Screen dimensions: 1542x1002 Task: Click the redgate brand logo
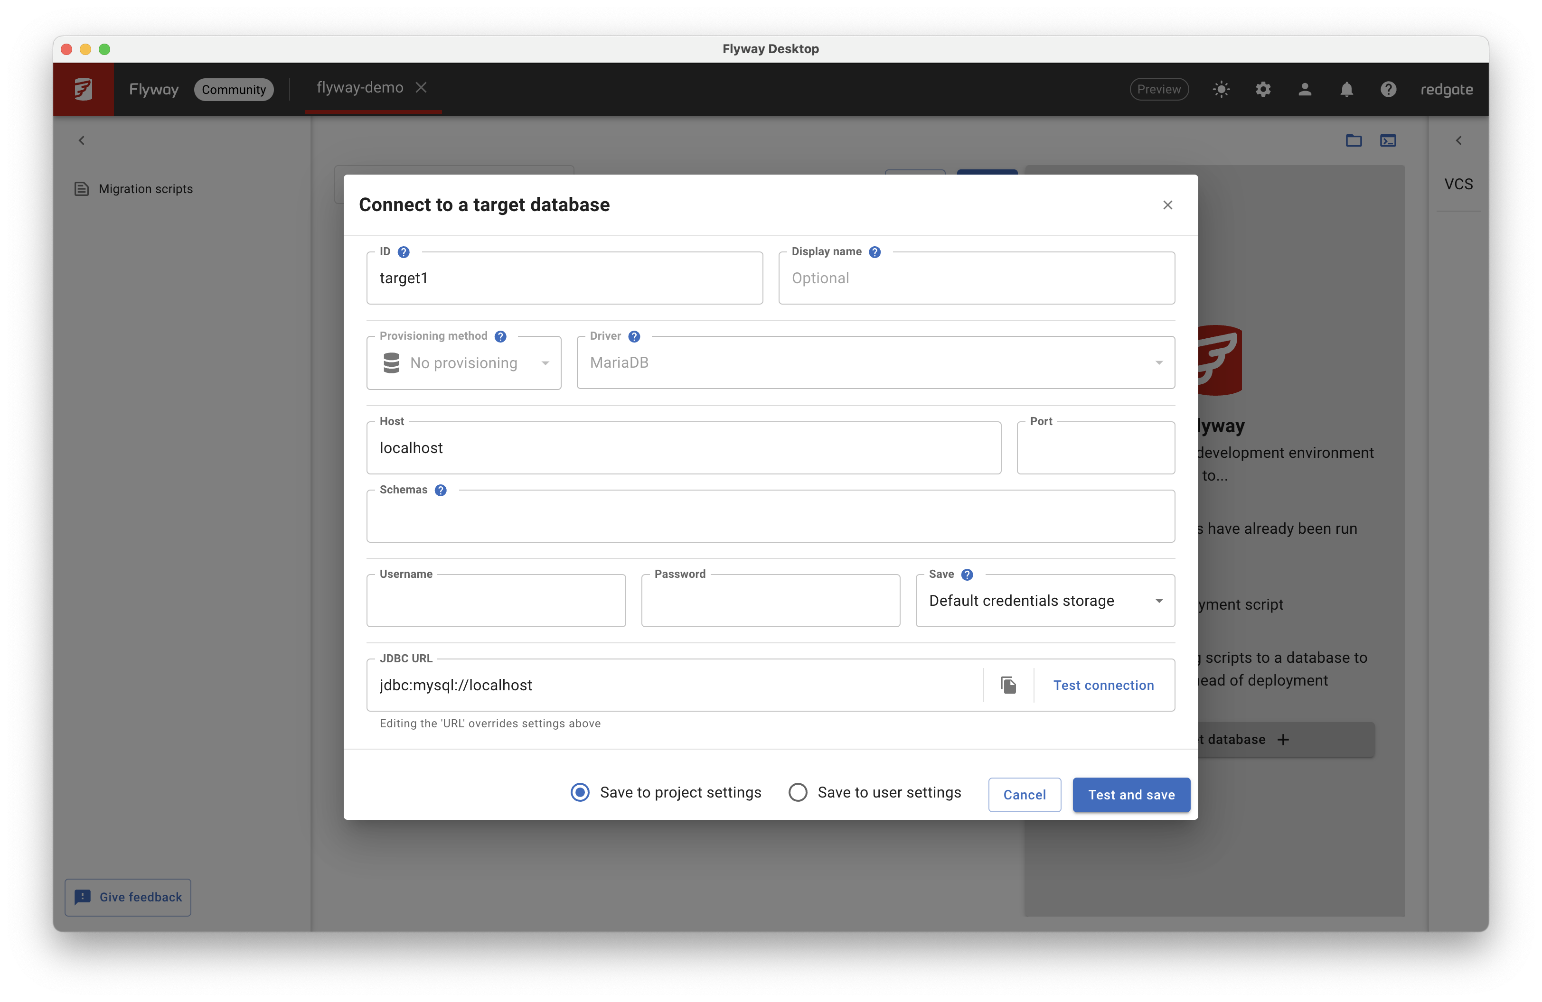[1446, 89]
